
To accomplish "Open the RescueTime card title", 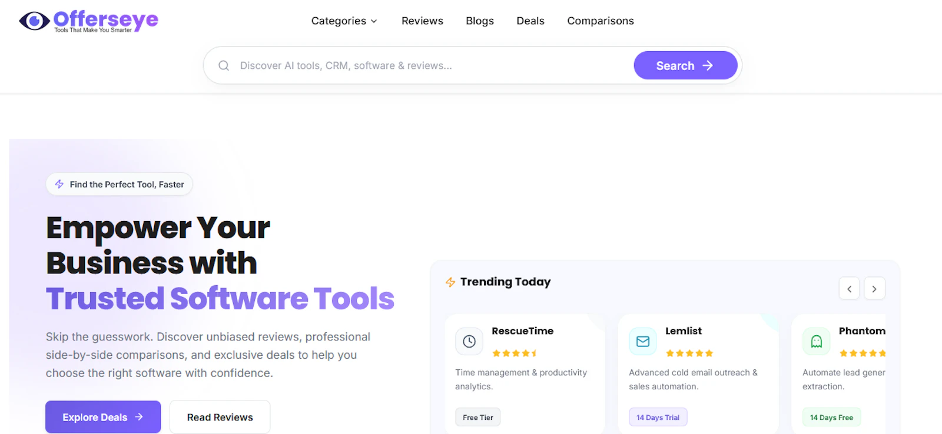I will click(523, 331).
